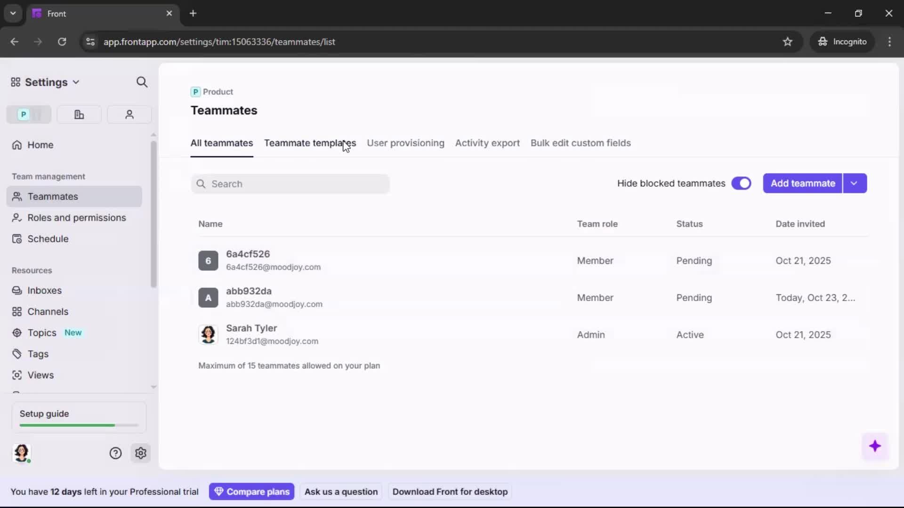The image size is (904, 508).
Task: Select the Product workspace tab icon
Action: [x=23, y=114]
